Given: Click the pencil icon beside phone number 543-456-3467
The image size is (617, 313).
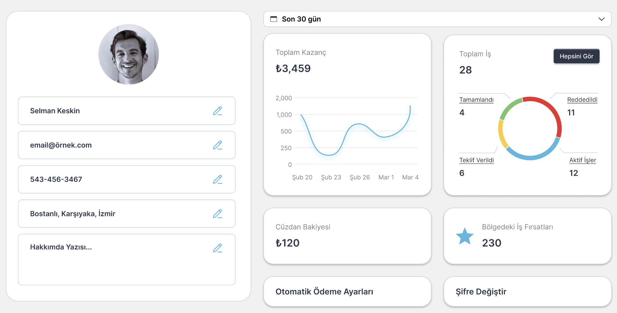Looking at the screenshot, I should point(218,180).
